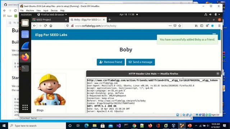Viewport: 230px width, 129px height.
Task: Open the VirtualBox Help menu
Action: 62,10
